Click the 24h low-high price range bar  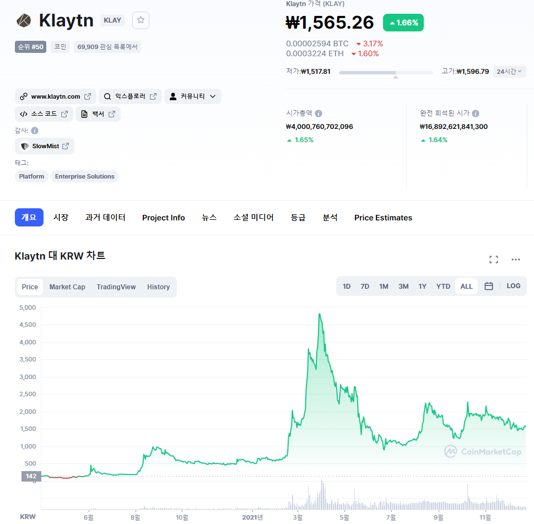[386, 73]
